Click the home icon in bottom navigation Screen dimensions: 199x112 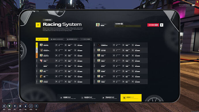pyautogui.click(x=61, y=98)
